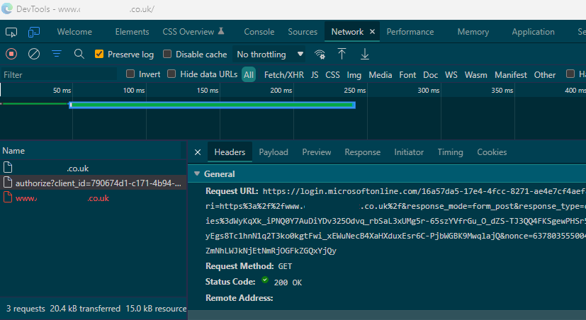Screen dimensions: 586x320
Task: Open network search magnifier
Action: pos(79,54)
